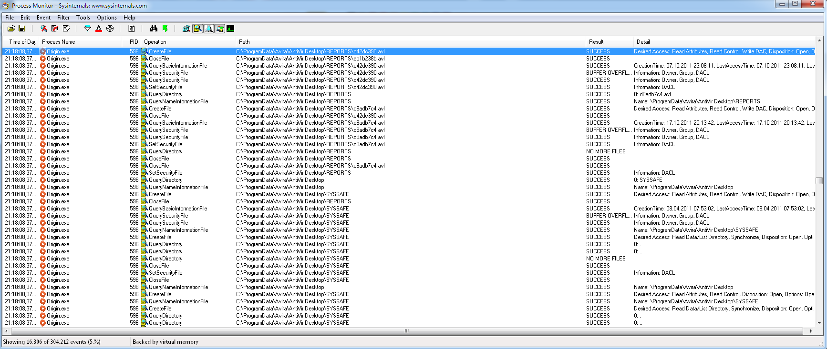The image size is (827, 349).
Task: Click the Process Monitor title bar icon
Action: pyautogui.click(x=6, y=6)
